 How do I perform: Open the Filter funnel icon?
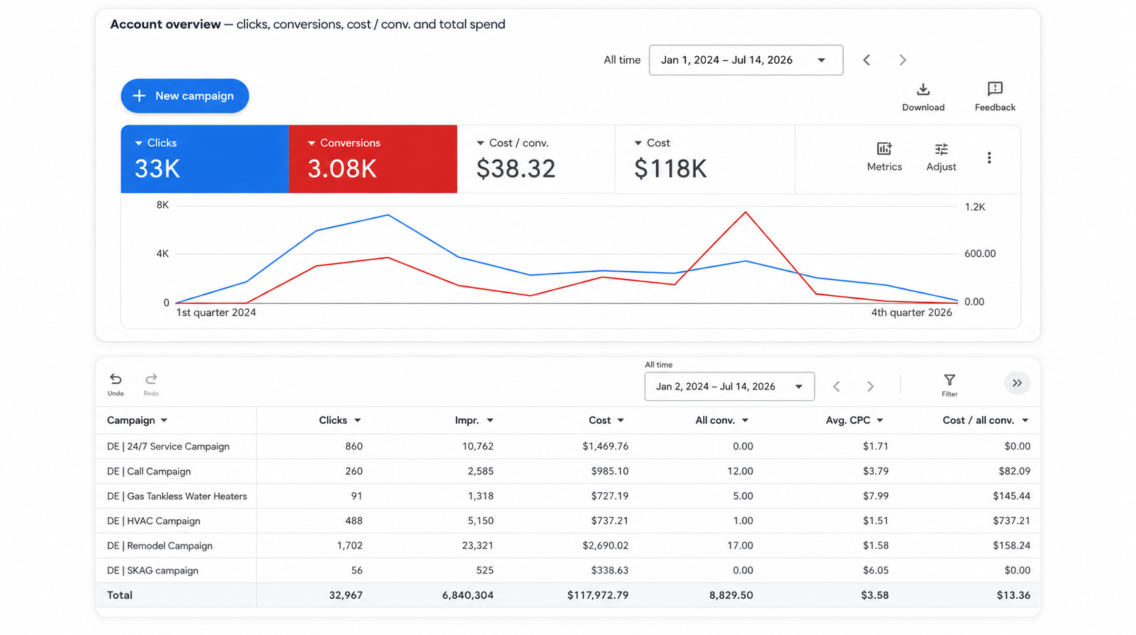(949, 380)
